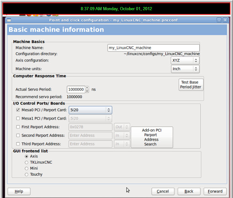Select the Mini frontend radio button

(x=26, y=168)
